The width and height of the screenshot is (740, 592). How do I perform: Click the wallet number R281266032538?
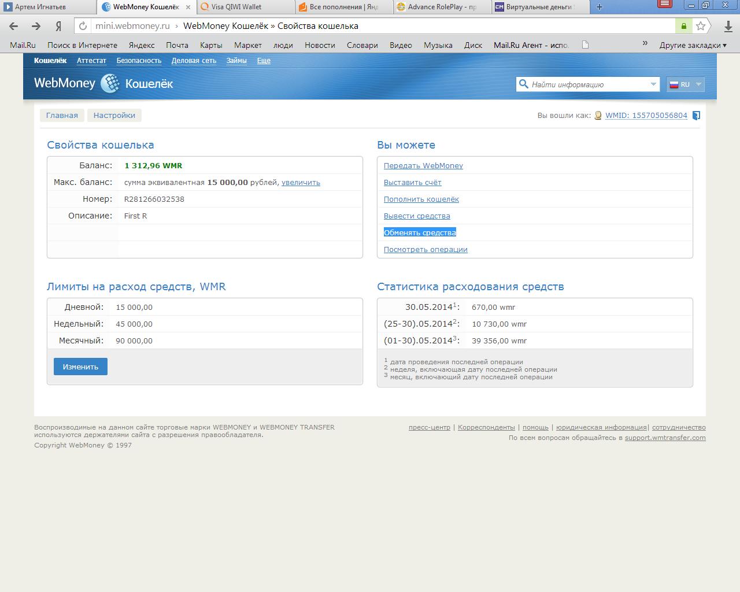click(154, 199)
